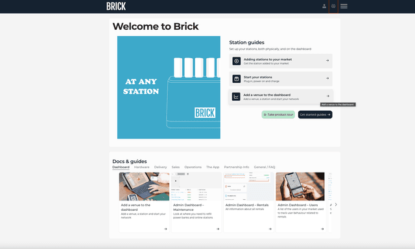Screen dimensions: 415x249
Task: Click card title 'Admin Dashboard – Rentals'
Action: (x=247, y=205)
